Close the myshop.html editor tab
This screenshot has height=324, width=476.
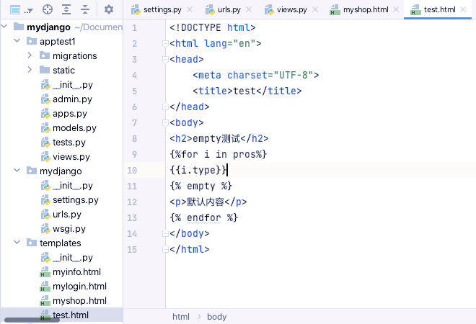[x=396, y=9]
